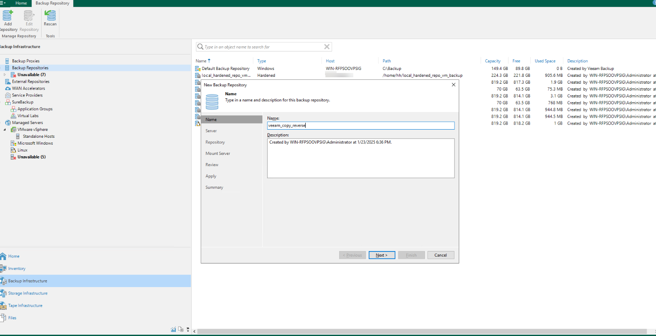
Task: Cancel the New Backup Repository wizard
Action: pos(440,255)
